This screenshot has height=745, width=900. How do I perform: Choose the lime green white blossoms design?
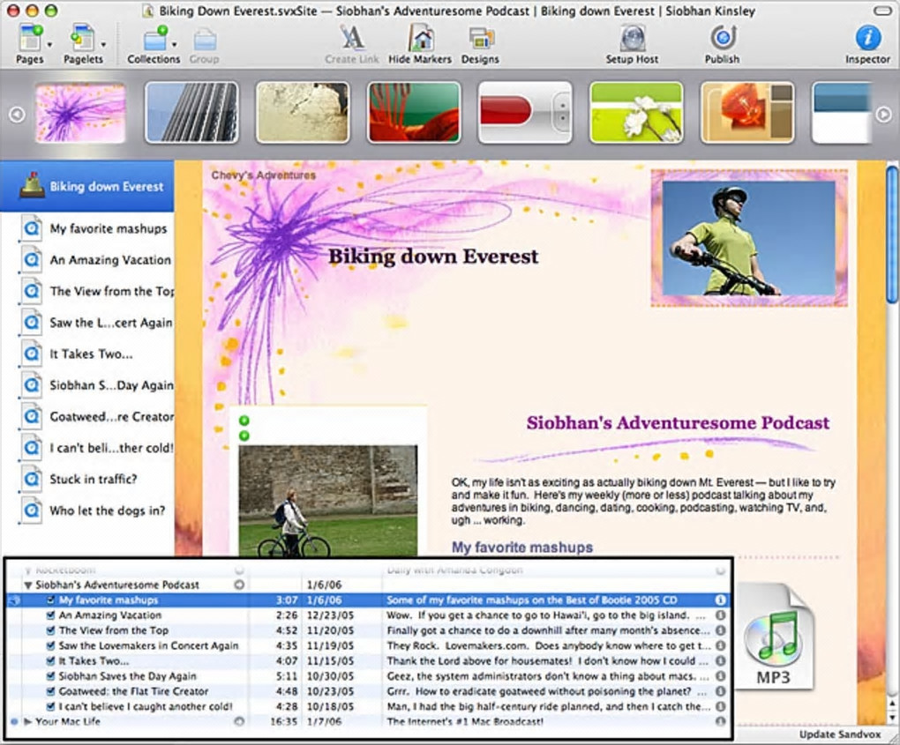coord(636,112)
